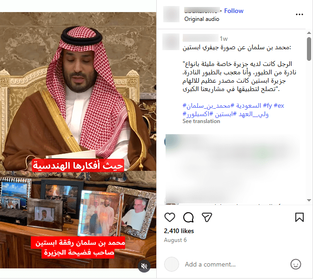Screen dimensions: 313x280
Task: Click the Original audio label
Action: pyautogui.click(x=202, y=19)
